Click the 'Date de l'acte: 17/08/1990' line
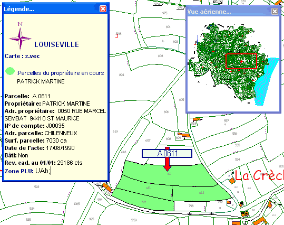This screenshot has width=284, height=225. click(40, 148)
